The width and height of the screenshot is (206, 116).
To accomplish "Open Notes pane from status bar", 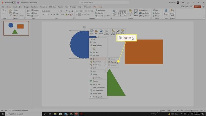I will [x=162, y=111].
